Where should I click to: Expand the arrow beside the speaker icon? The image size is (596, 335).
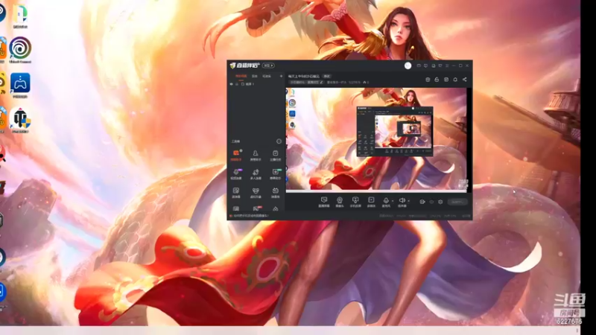click(x=408, y=201)
